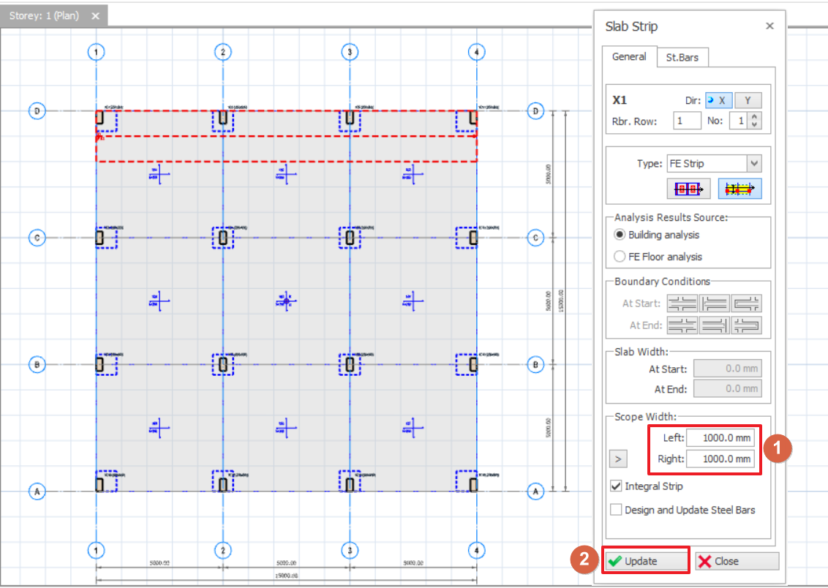This screenshot has height=588, width=828.
Task: Choose middle At End boundary condition icon
Action: [x=714, y=325]
